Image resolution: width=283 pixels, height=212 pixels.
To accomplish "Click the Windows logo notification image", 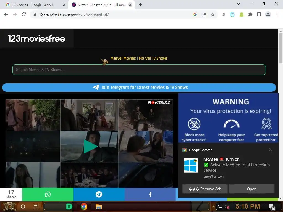I will click(x=190, y=165).
